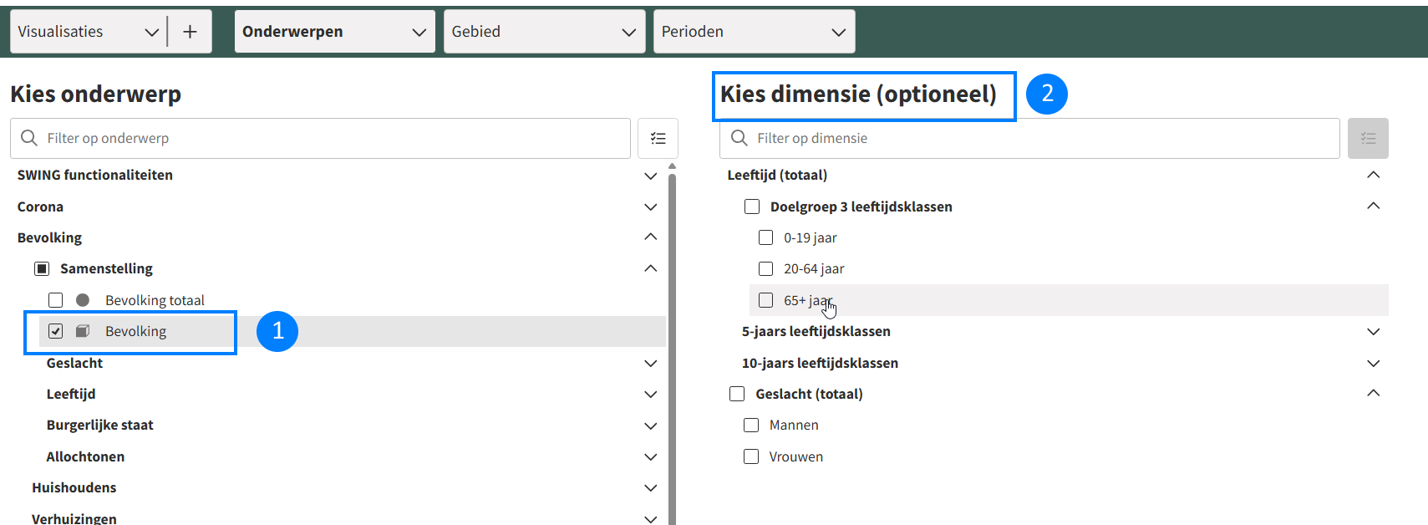This screenshot has width=1428, height=525.
Task: Click the search icon in onderwerp filter
Action: click(29, 138)
